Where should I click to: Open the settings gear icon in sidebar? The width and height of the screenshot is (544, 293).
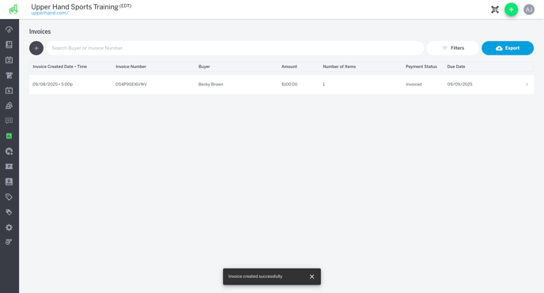point(9,227)
